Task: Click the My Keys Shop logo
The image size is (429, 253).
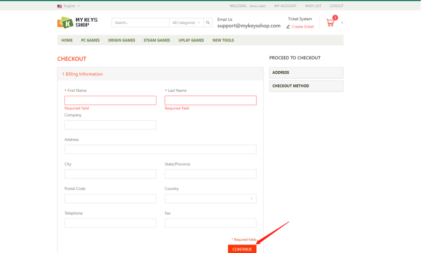Action: tap(78, 23)
